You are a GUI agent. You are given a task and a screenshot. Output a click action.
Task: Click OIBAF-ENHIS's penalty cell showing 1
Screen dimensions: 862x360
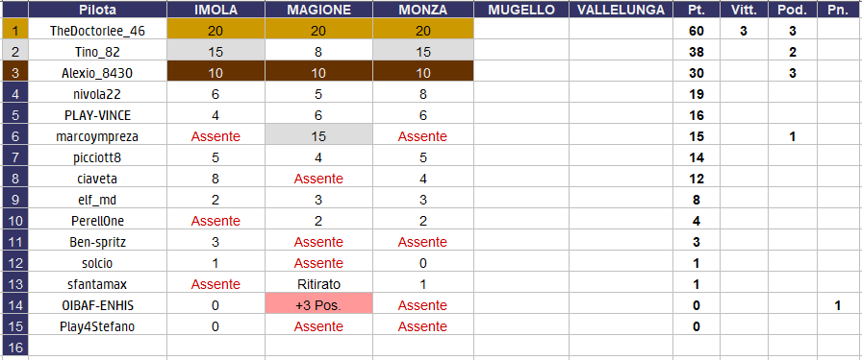tap(839, 305)
